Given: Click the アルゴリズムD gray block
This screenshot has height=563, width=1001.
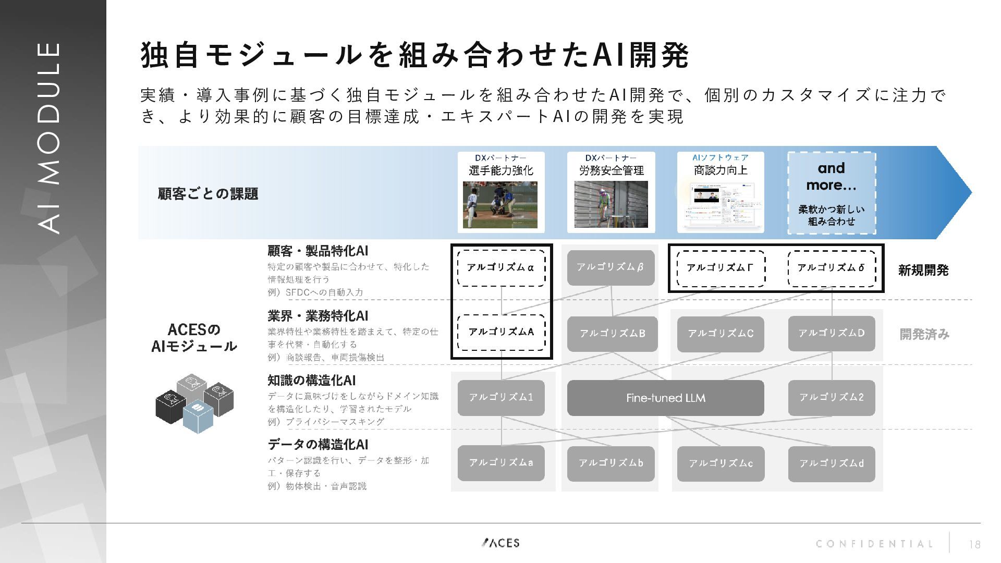Looking at the screenshot, I should pos(832,333).
